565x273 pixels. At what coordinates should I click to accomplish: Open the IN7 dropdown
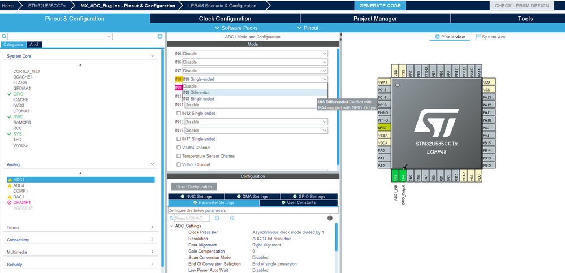click(x=255, y=71)
